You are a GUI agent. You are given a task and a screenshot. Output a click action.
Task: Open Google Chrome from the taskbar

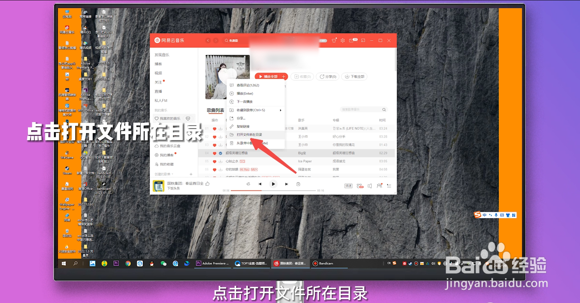click(x=128, y=263)
